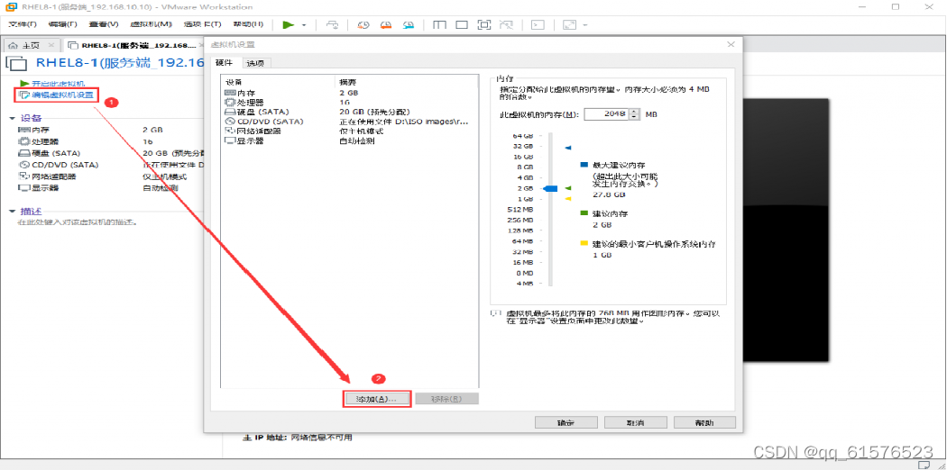Click the green recommended memory marker
Image resolution: width=947 pixels, height=470 pixels.
coord(567,188)
